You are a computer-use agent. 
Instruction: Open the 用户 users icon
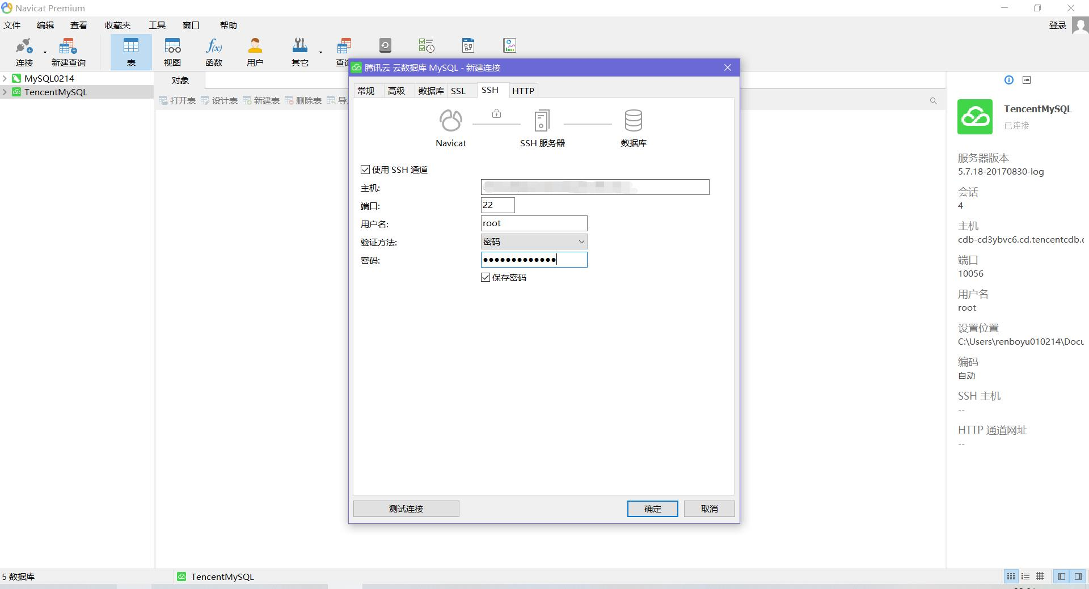(x=255, y=52)
